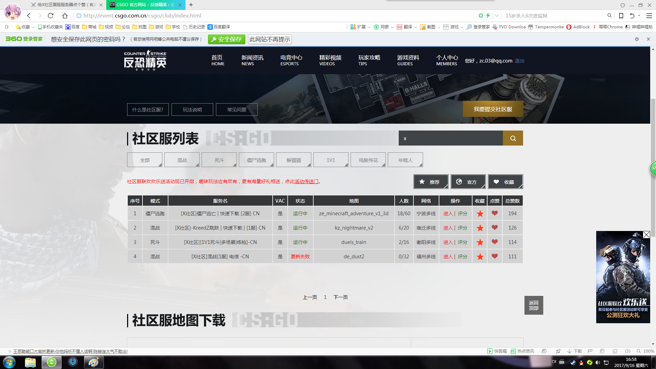Click 进入 link for duels_train server
656x369 pixels.
[448, 242]
